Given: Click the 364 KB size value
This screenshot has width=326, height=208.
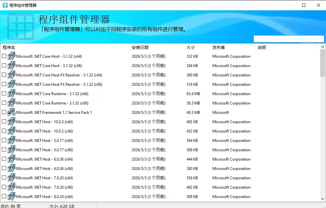Looking at the screenshot, I should (x=192, y=141).
